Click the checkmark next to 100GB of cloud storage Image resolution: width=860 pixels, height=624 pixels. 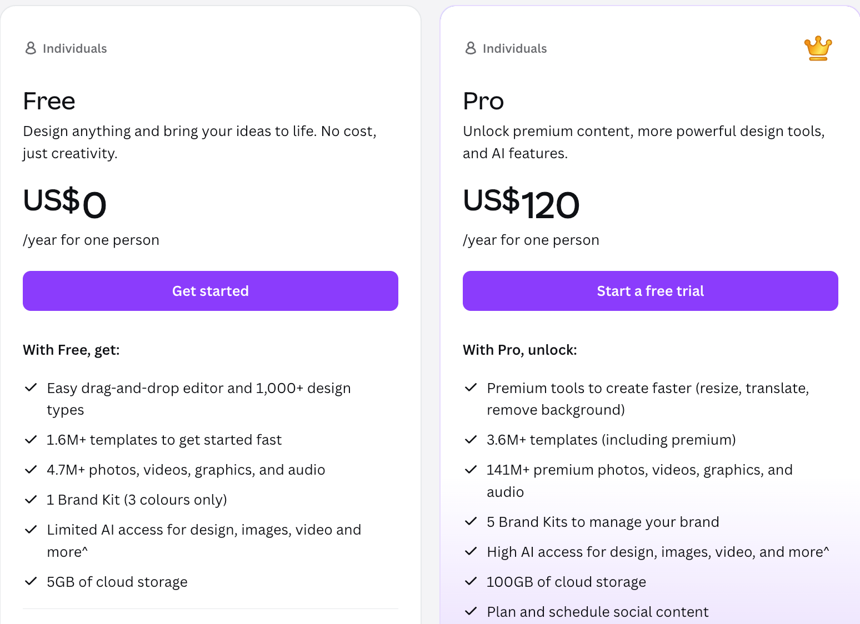coord(471,581)
